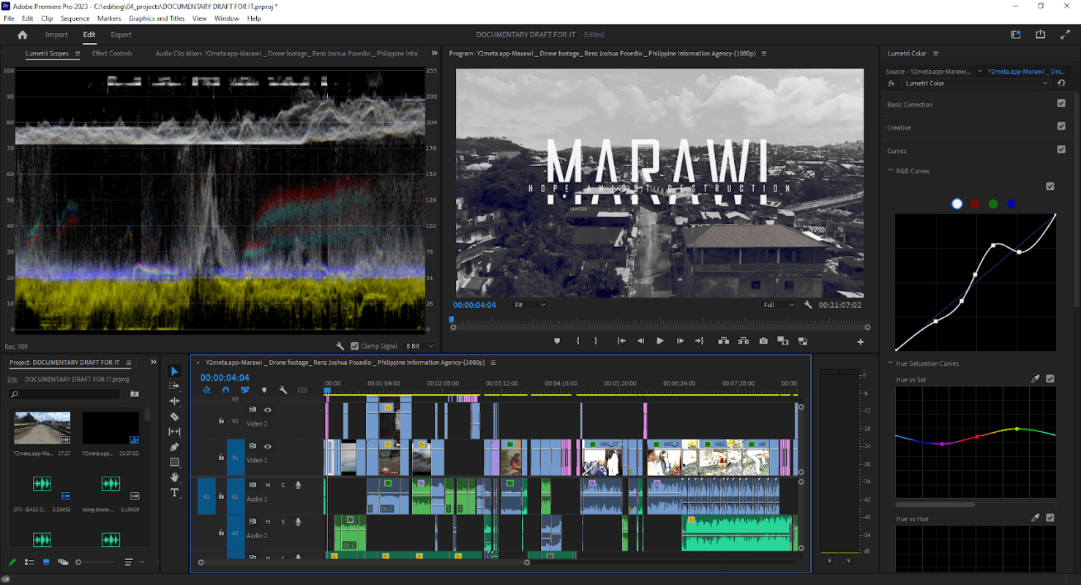Open Lumetri Color effect dropdown
This screenshot has width=1081, height=585.
[976, 83]
